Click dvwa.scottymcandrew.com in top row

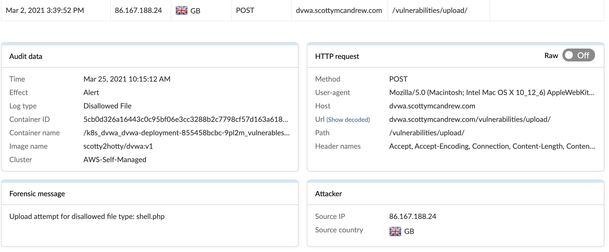pos(339,10)
